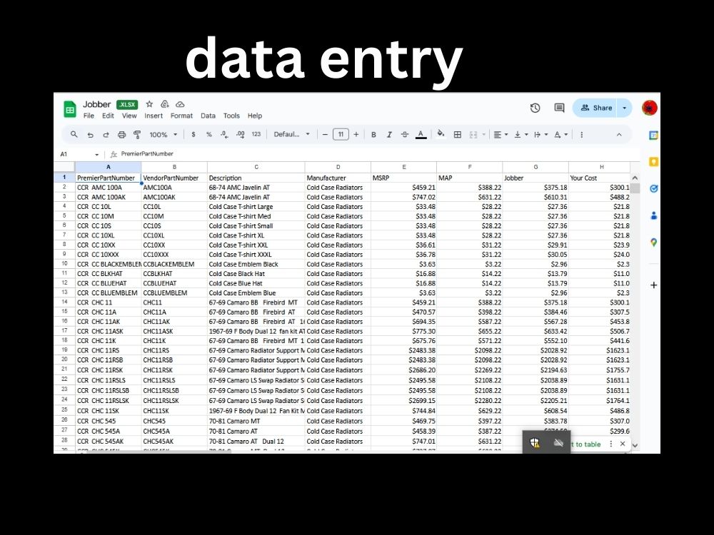Screen dimensions: 714x535
Task: Open the comments panel icon
Action: [559, 108]
